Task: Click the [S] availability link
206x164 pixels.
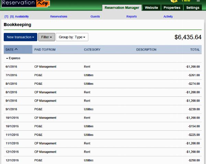Action: [12, 16]
